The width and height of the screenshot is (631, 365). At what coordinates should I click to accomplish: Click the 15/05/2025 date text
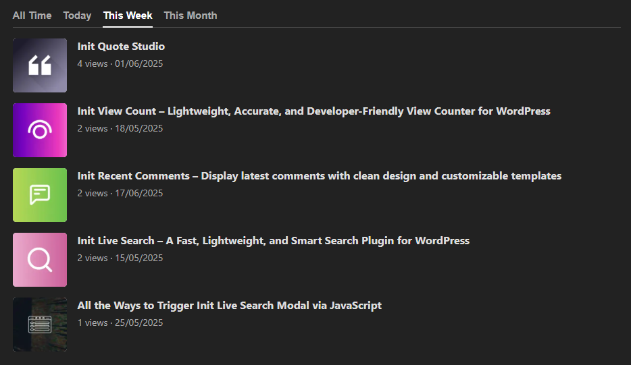tap(139, 258)
